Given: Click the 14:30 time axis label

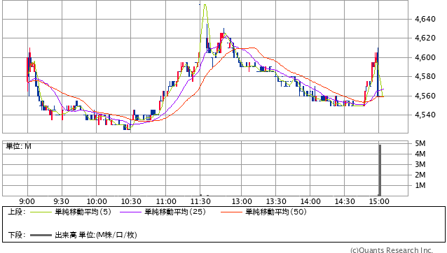Looking at the screenshot, I should 345,201.
